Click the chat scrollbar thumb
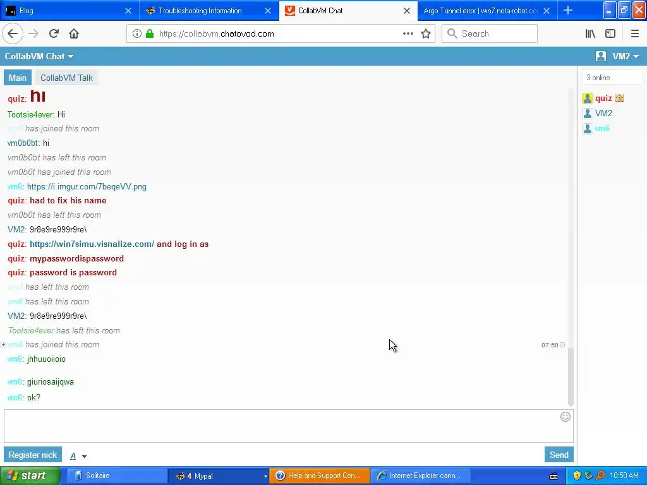 tap(571, 376)
